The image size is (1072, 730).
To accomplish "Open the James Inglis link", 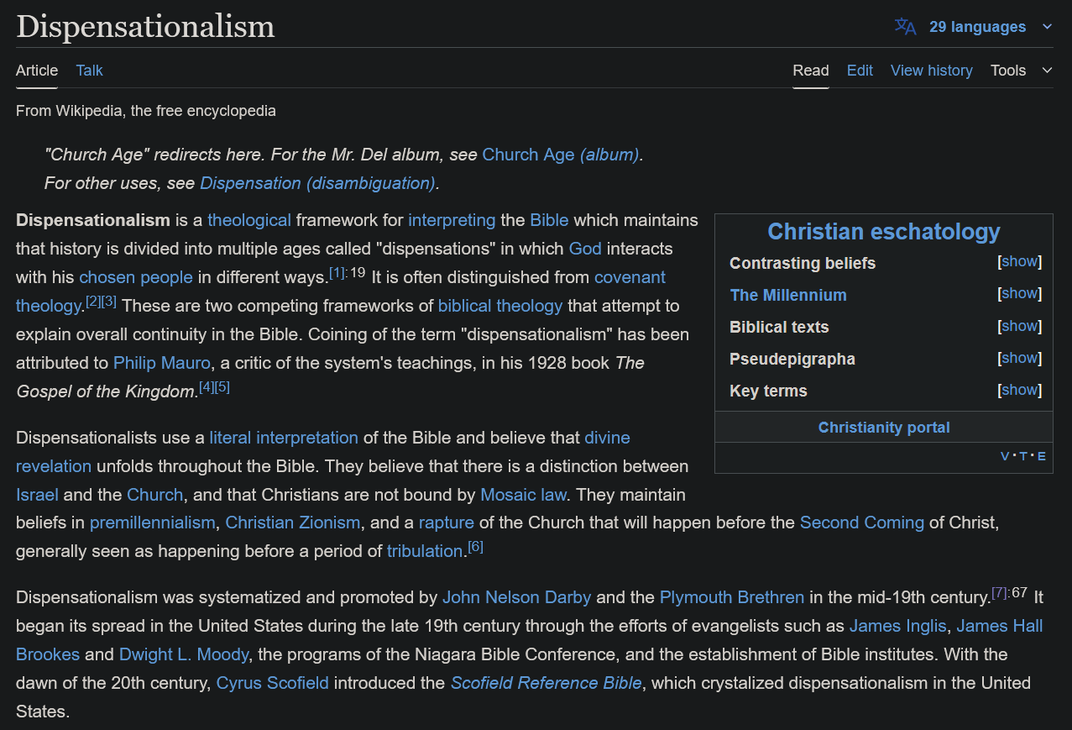I will tap(898, 627).
